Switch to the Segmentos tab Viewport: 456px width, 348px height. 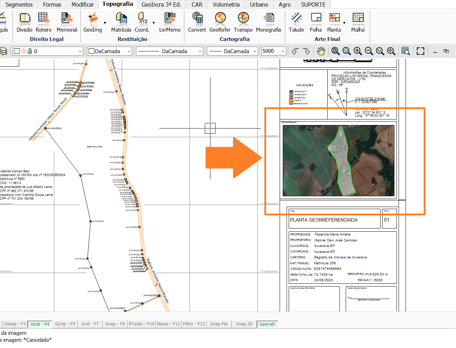click(x=19, y=5)
